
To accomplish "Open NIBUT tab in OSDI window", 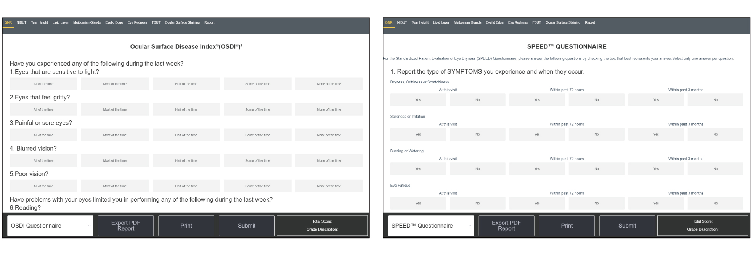I will pos(21,22).
